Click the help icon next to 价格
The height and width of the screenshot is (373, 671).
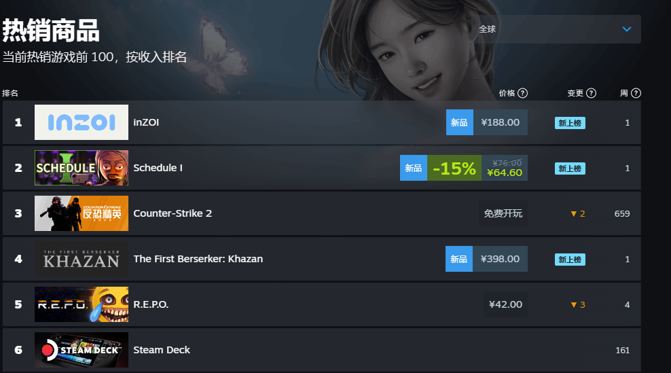coord(522,93)
